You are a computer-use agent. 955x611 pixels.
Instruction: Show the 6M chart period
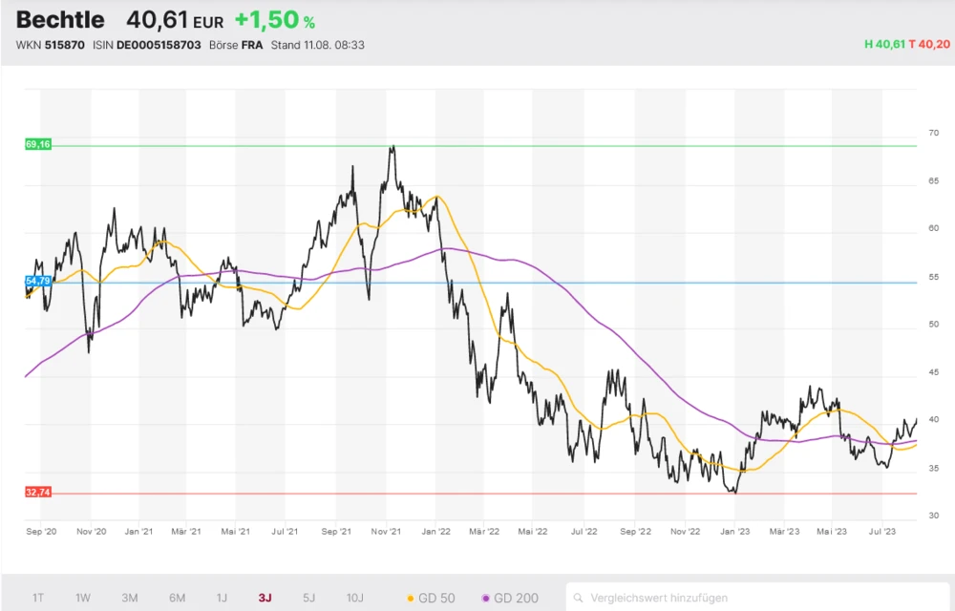tap(177, 599)
